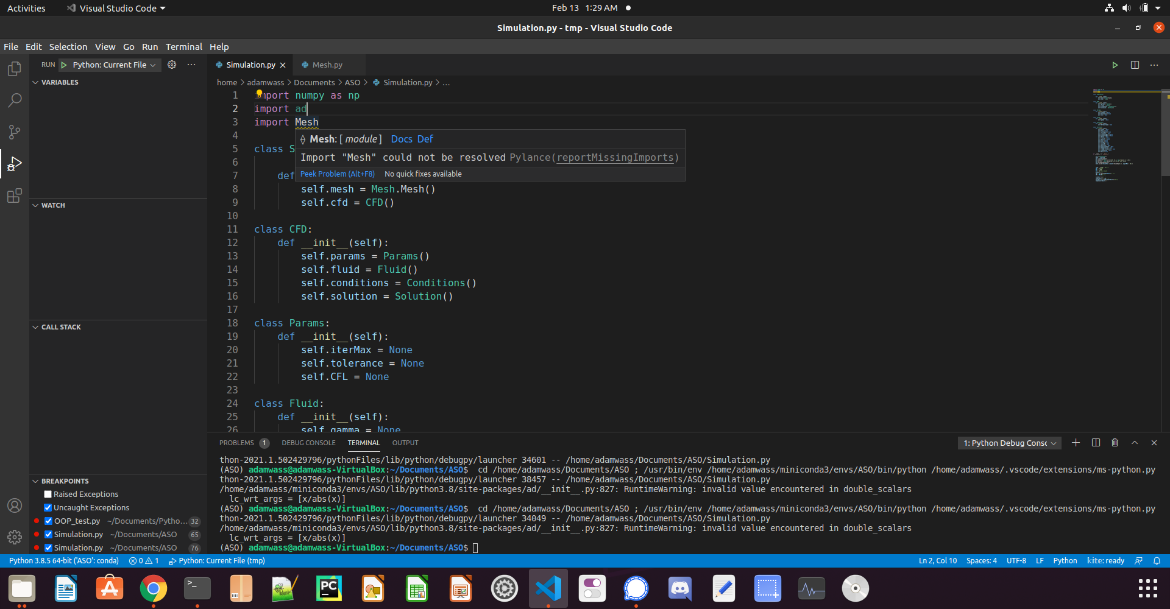1170x609 pixels.
Task: Open the Terminal menu
Action: (183, 47)
